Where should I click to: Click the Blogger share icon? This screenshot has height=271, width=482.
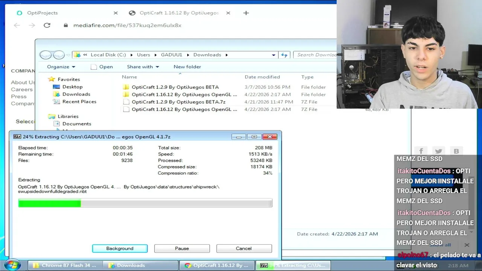tap(456, 151)
